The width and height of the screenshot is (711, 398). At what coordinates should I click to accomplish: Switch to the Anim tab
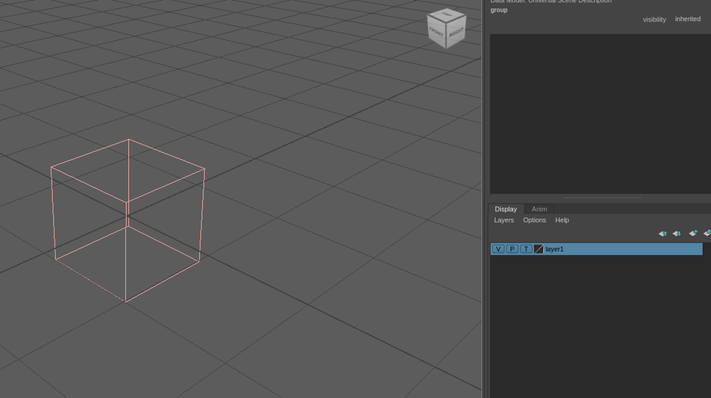click(539, 209)
